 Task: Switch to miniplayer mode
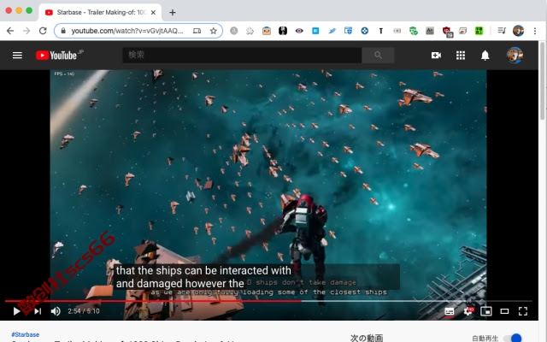486,311
